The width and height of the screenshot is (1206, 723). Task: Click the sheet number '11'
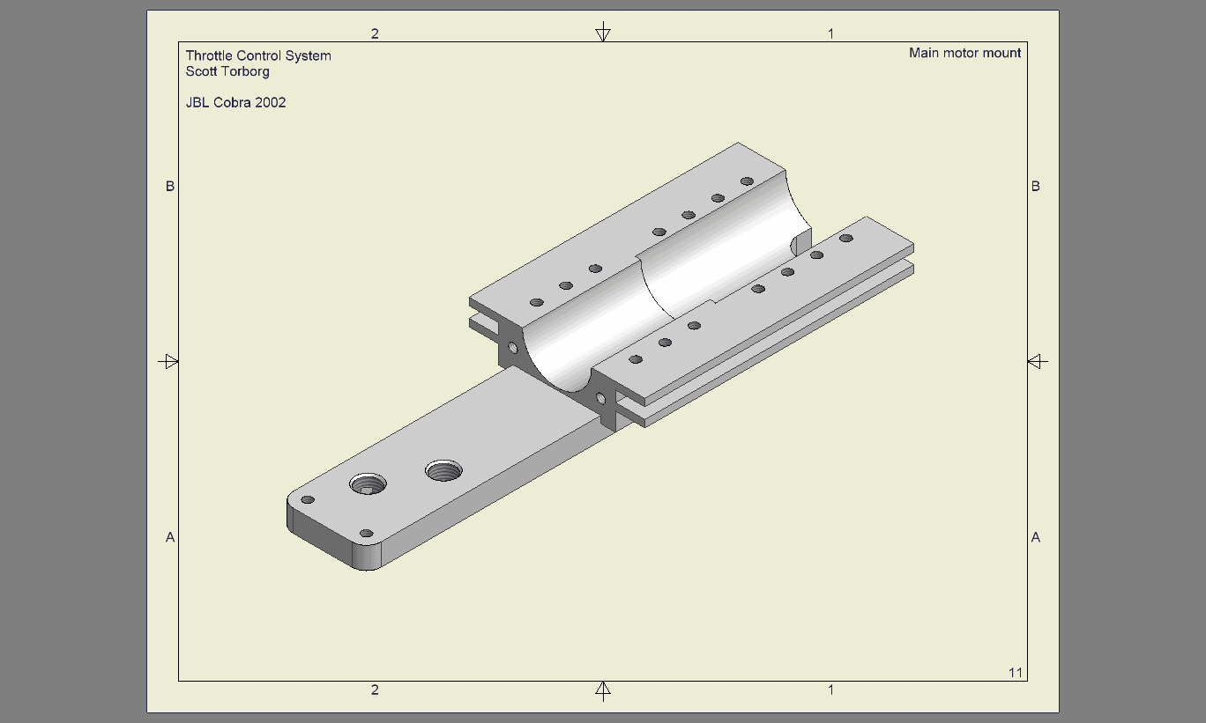point(1015,673)
